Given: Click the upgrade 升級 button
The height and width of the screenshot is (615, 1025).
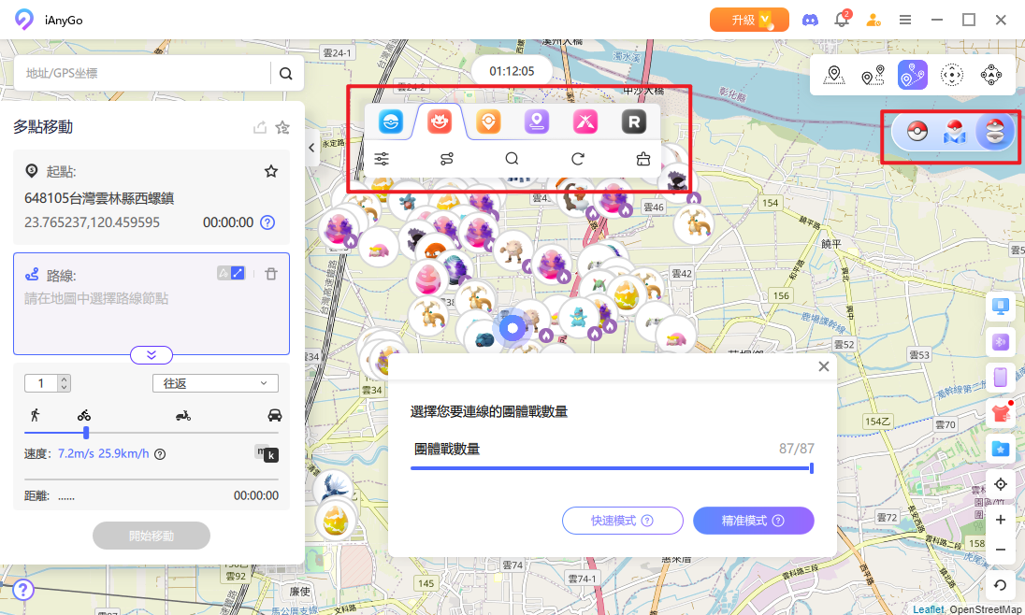Looking at the screenshot, I should (x=749, y=21).
